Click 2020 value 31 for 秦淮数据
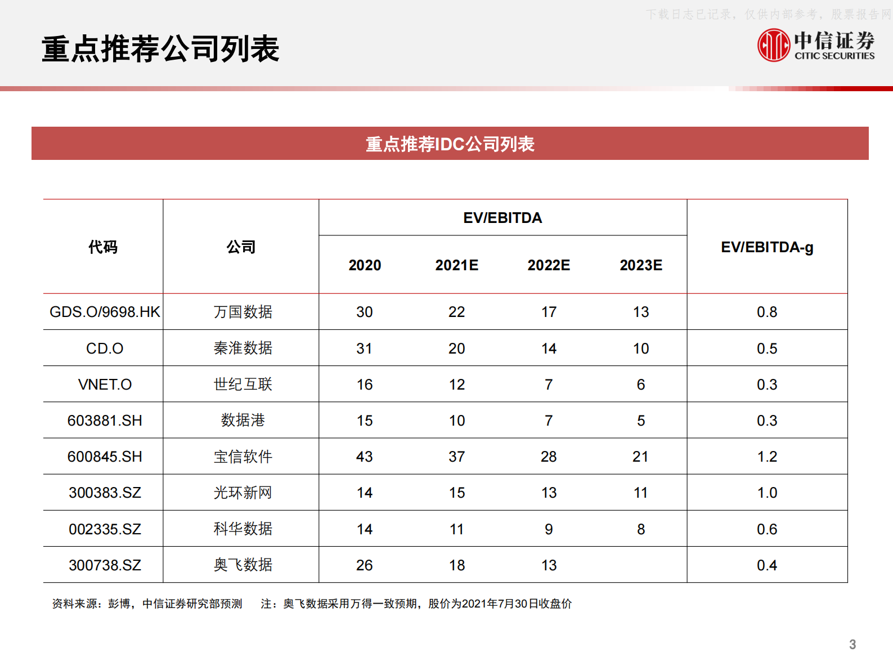This screenshot has width=893, height=670. point(365,349)
